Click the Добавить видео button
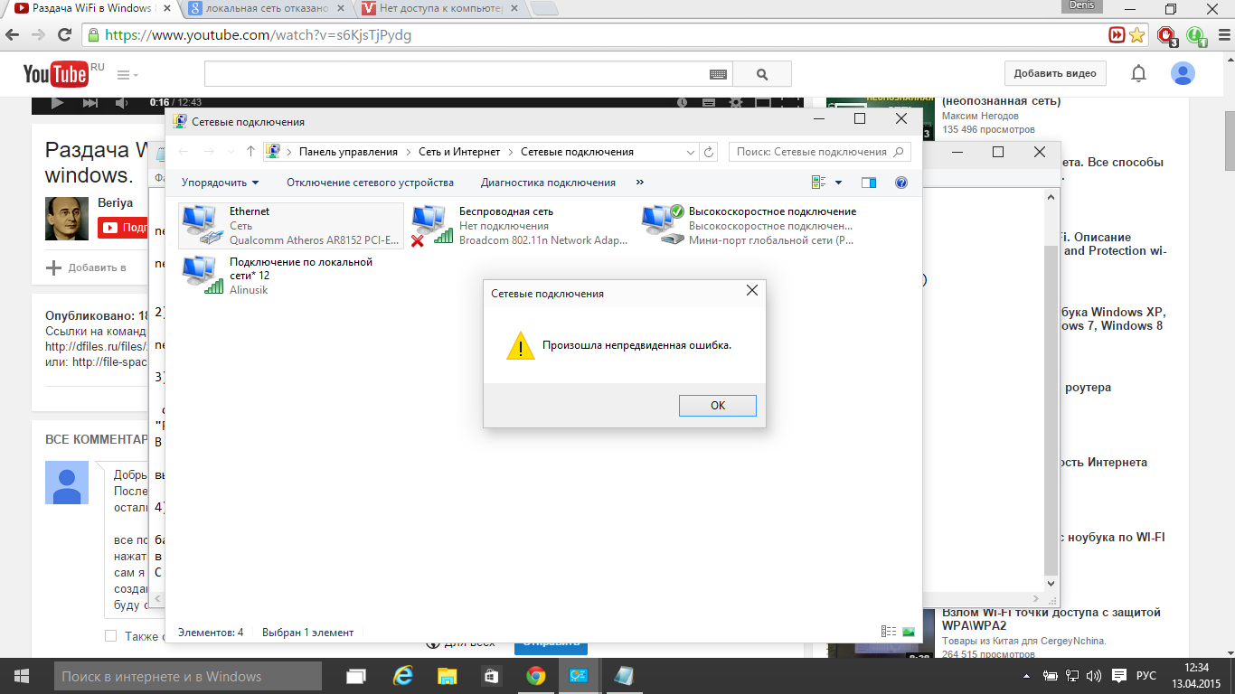Viewport: 1235px width, 694px height. pos(1055,74)
